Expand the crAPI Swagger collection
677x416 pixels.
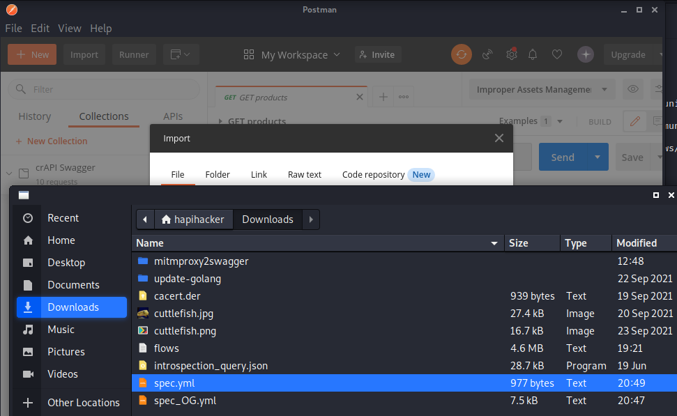click(x=10, y=172)
